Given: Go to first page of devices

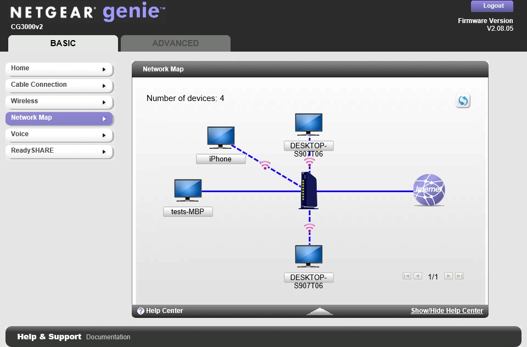Looking at the screenshot, I should [407, 276].
